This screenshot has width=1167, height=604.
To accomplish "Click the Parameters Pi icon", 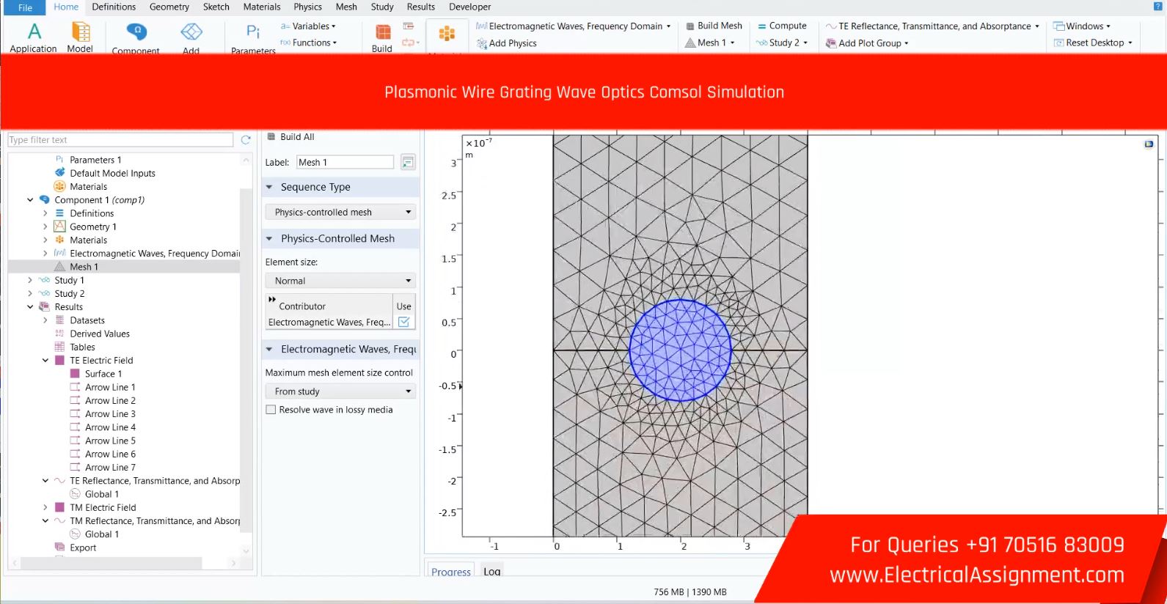I will (253, 33).
